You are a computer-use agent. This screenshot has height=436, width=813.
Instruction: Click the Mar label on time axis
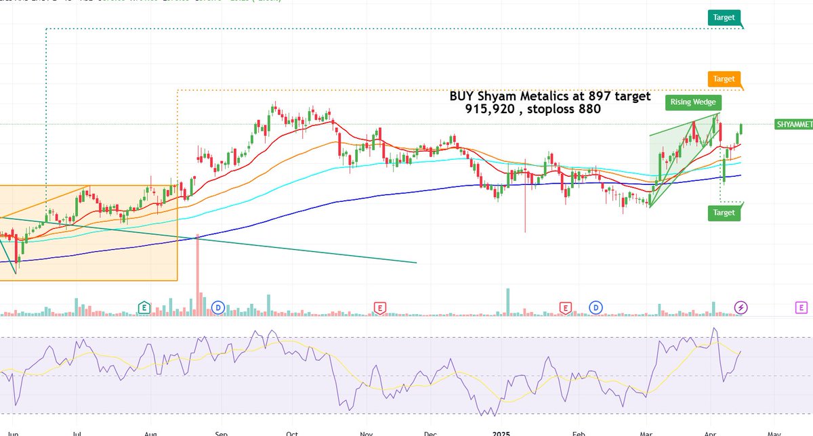tap(646, 432)
